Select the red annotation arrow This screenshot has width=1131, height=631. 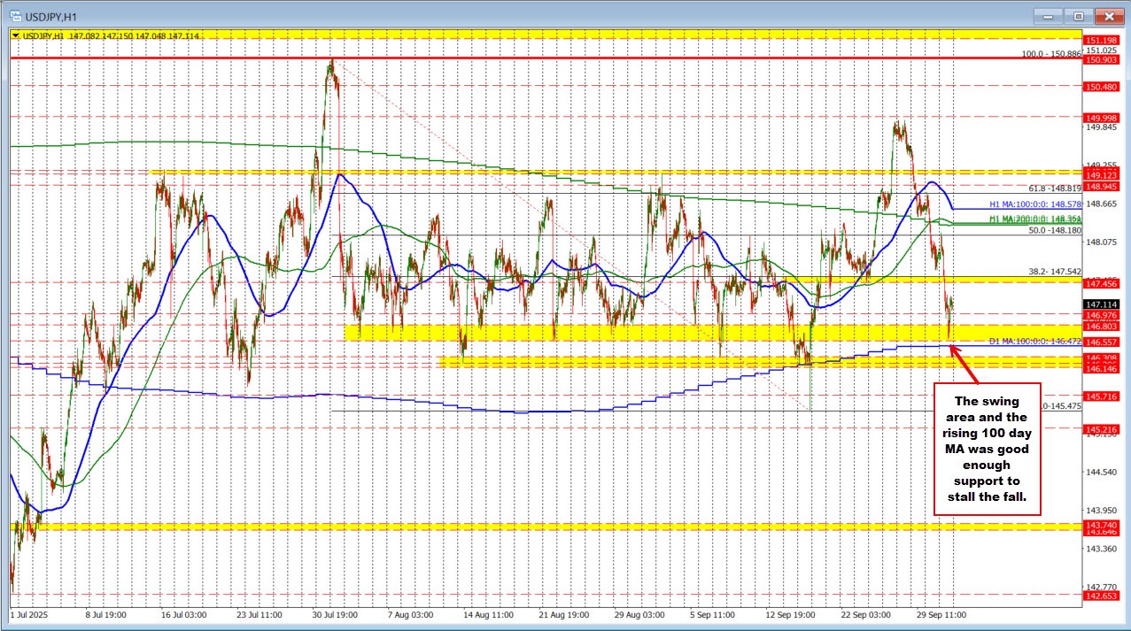[966, 364]
